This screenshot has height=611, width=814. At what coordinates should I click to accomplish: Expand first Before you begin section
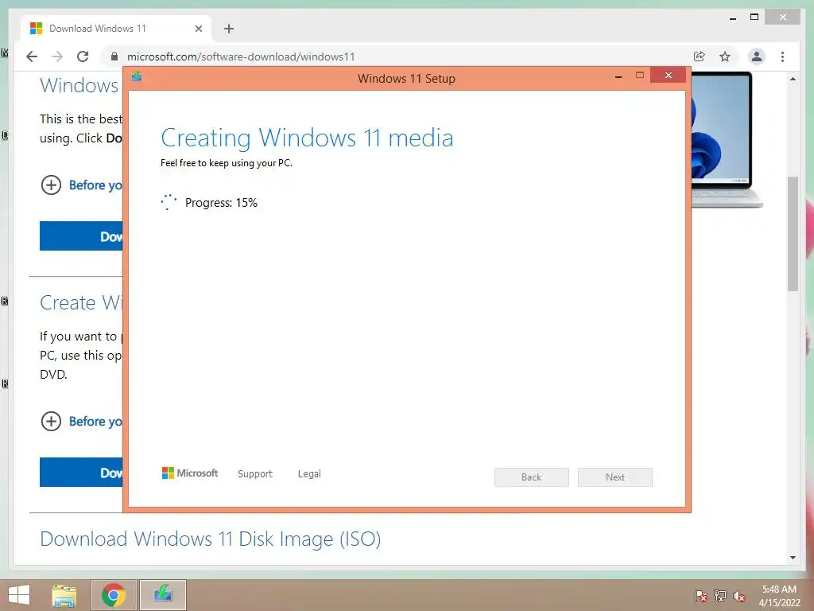click(x=82, y=185)
